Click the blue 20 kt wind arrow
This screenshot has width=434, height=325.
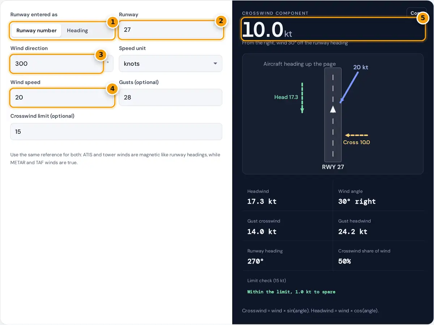coord(349,87)
